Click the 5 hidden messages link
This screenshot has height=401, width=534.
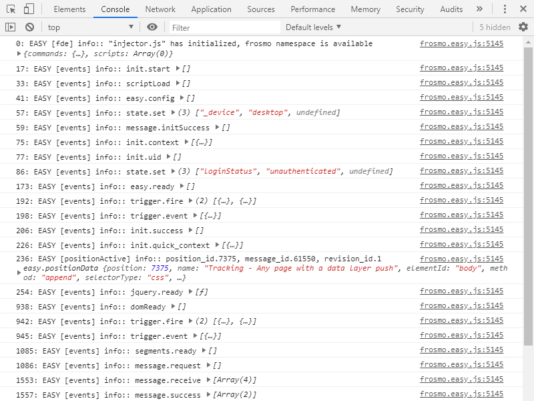point(494,27)
